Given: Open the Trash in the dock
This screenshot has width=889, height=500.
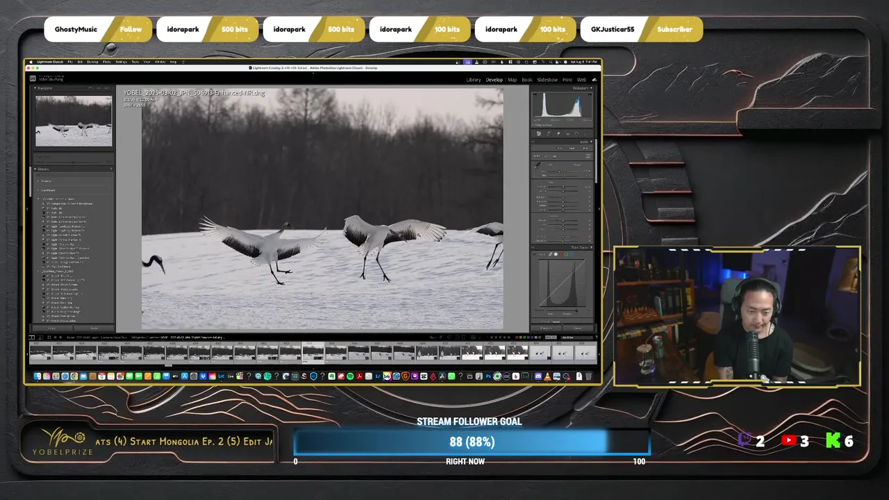Looking at the screenshot, I should 588,376.
